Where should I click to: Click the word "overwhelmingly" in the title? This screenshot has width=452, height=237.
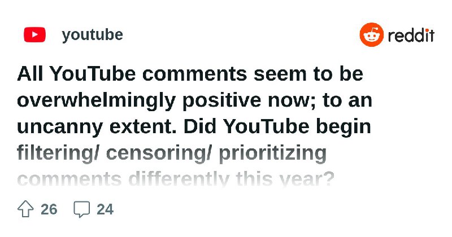coord(96,101)
